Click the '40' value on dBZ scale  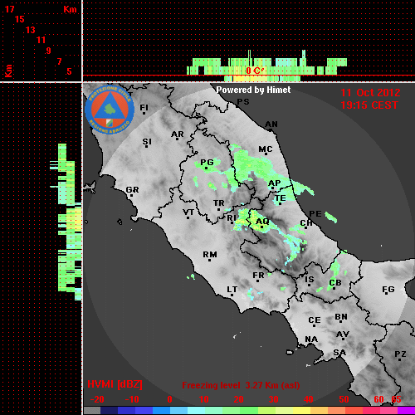[x=309, y=399]
